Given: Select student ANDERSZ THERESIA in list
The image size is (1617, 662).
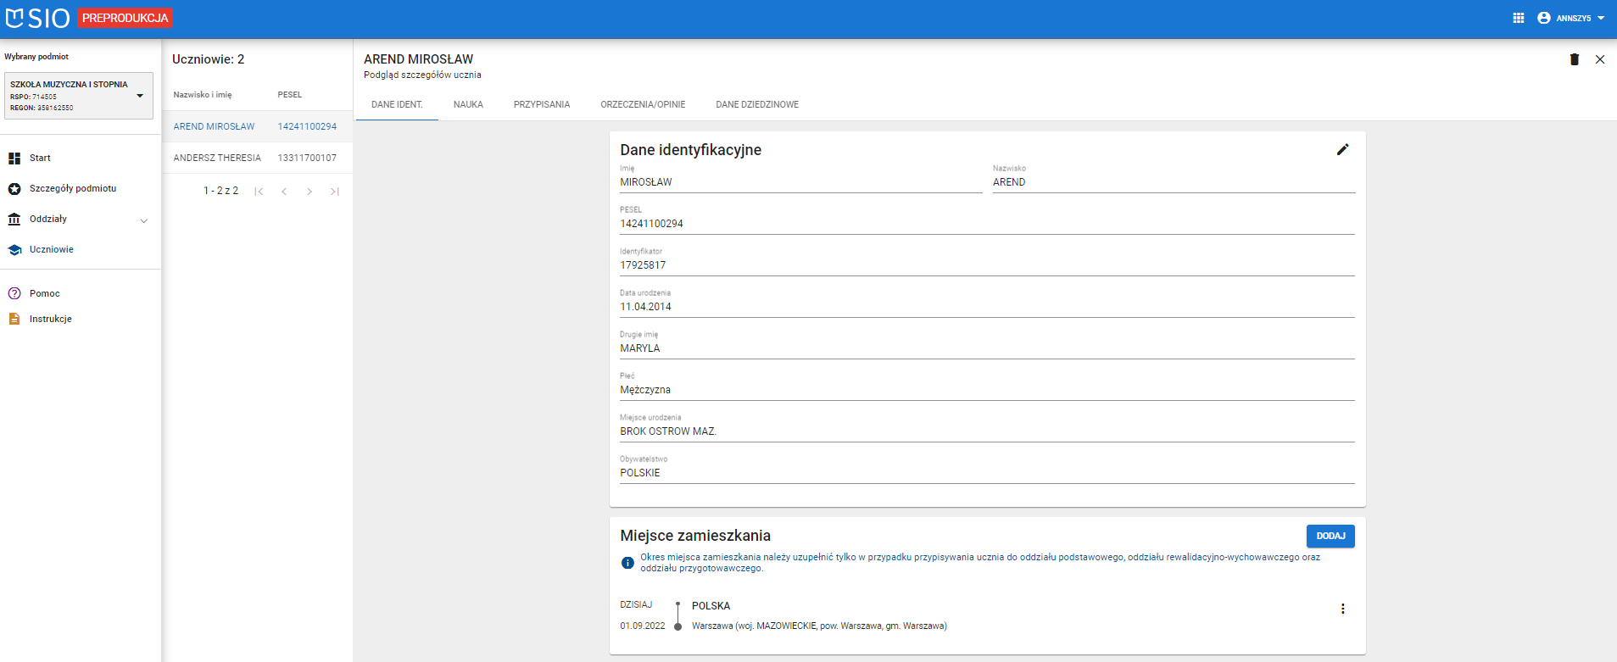Looking at the screenshot, I should 217,158.
